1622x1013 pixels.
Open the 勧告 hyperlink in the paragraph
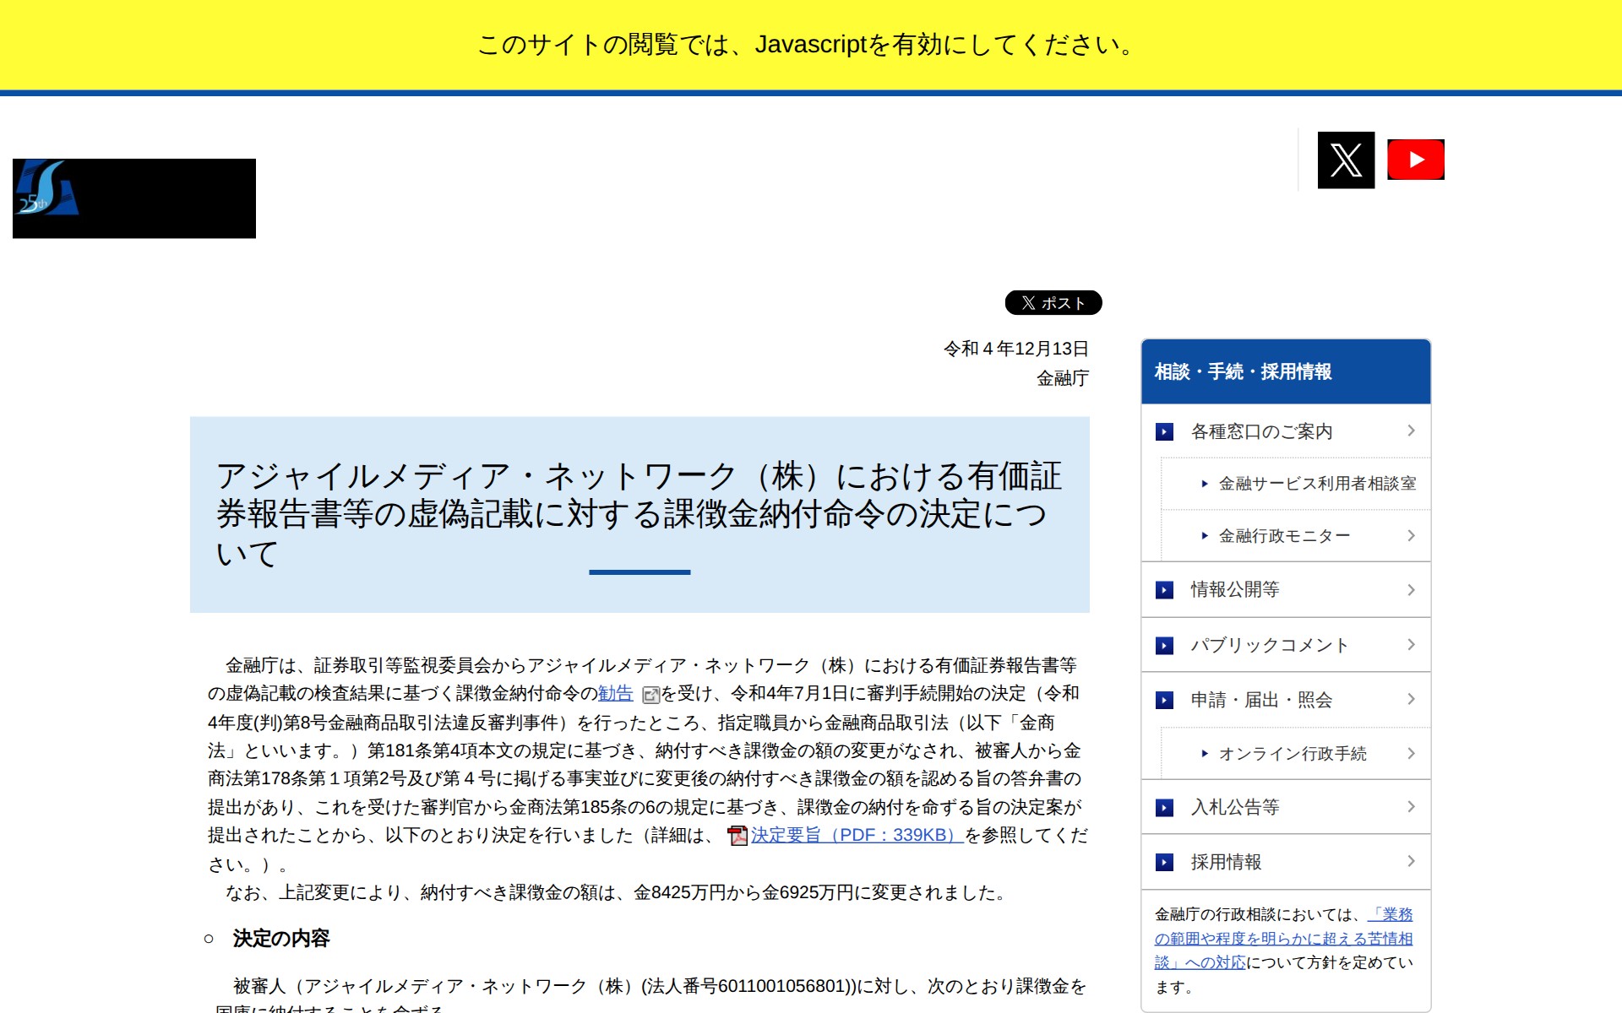coord(615,694)
